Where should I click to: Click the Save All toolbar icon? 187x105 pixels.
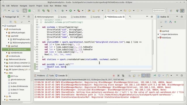pos(18,10)
